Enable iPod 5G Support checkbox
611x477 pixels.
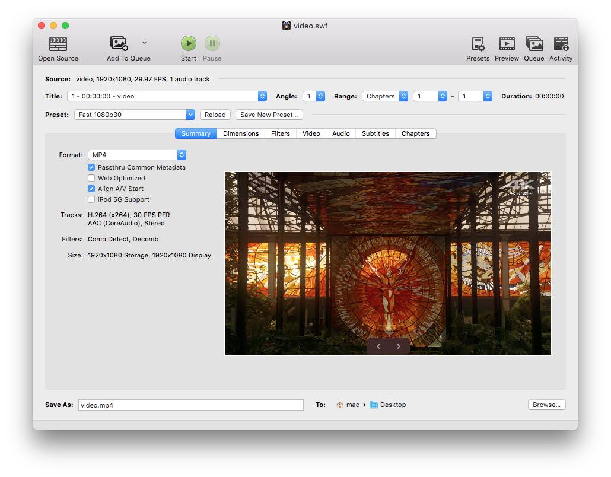pyautogui.click(x=91, y=199)
